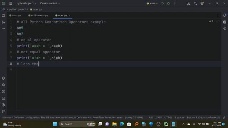Screen dimensions: 228x128
Task: Show more tool windows ellipsis
Action: pos(3,29)
